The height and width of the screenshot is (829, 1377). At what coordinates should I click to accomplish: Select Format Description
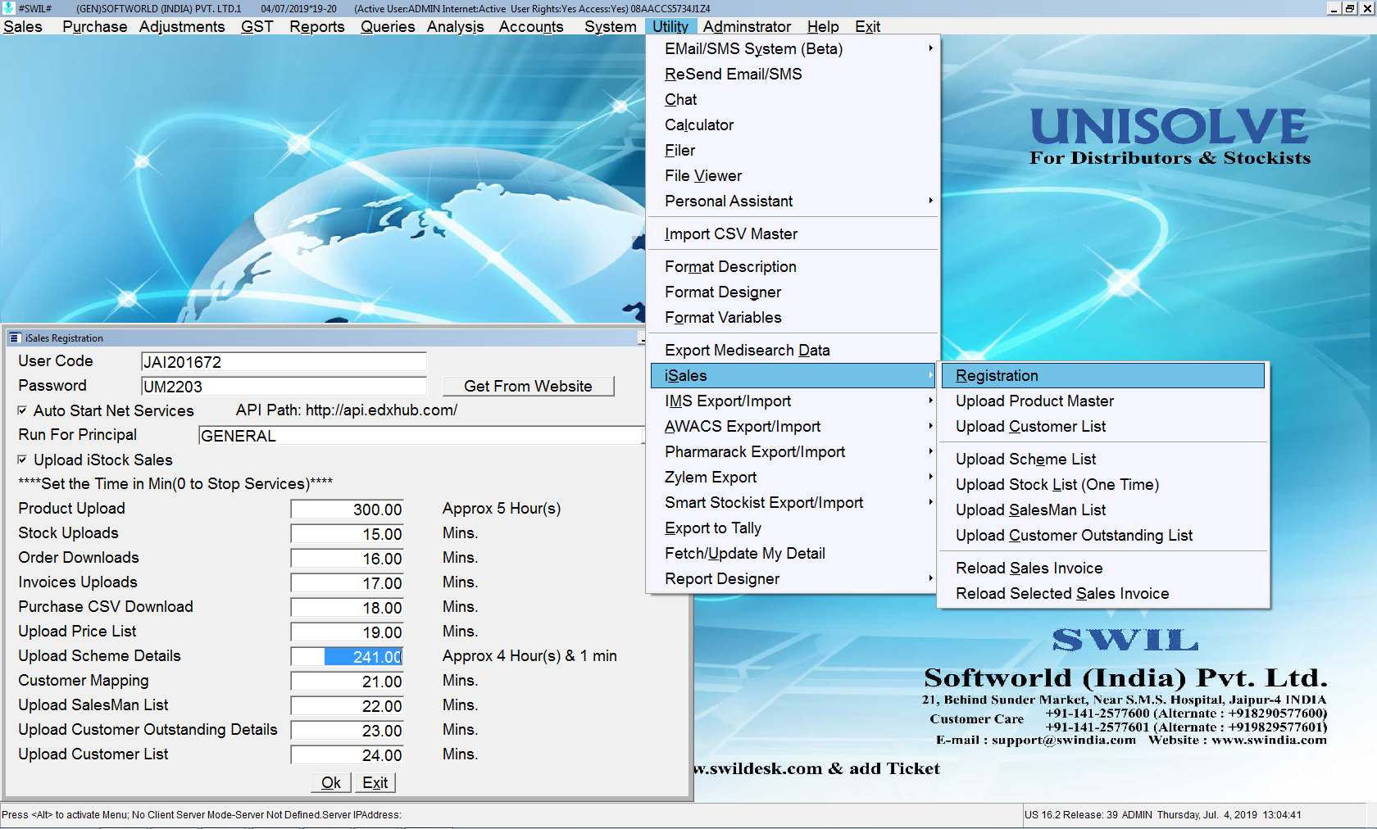[x=793, y=266]
